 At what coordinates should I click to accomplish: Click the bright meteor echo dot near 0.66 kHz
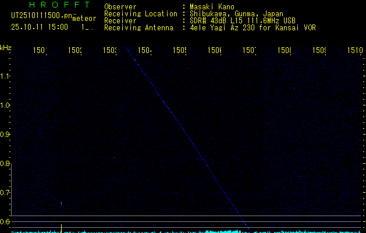pos(61,203)
